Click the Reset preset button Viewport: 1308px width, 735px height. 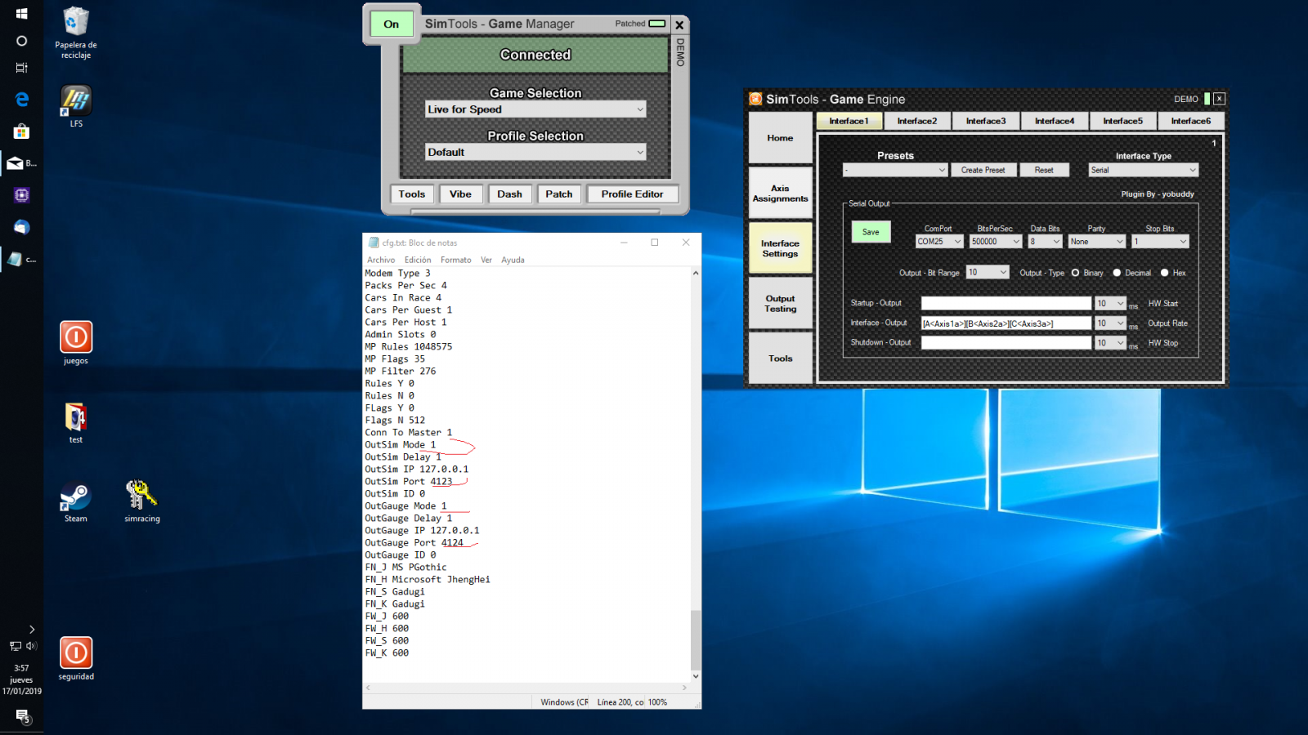(x=1044, y=170)
